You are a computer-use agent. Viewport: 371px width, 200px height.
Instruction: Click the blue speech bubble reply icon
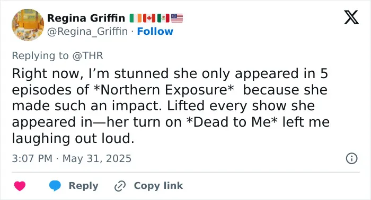click(x=55, y=186)
